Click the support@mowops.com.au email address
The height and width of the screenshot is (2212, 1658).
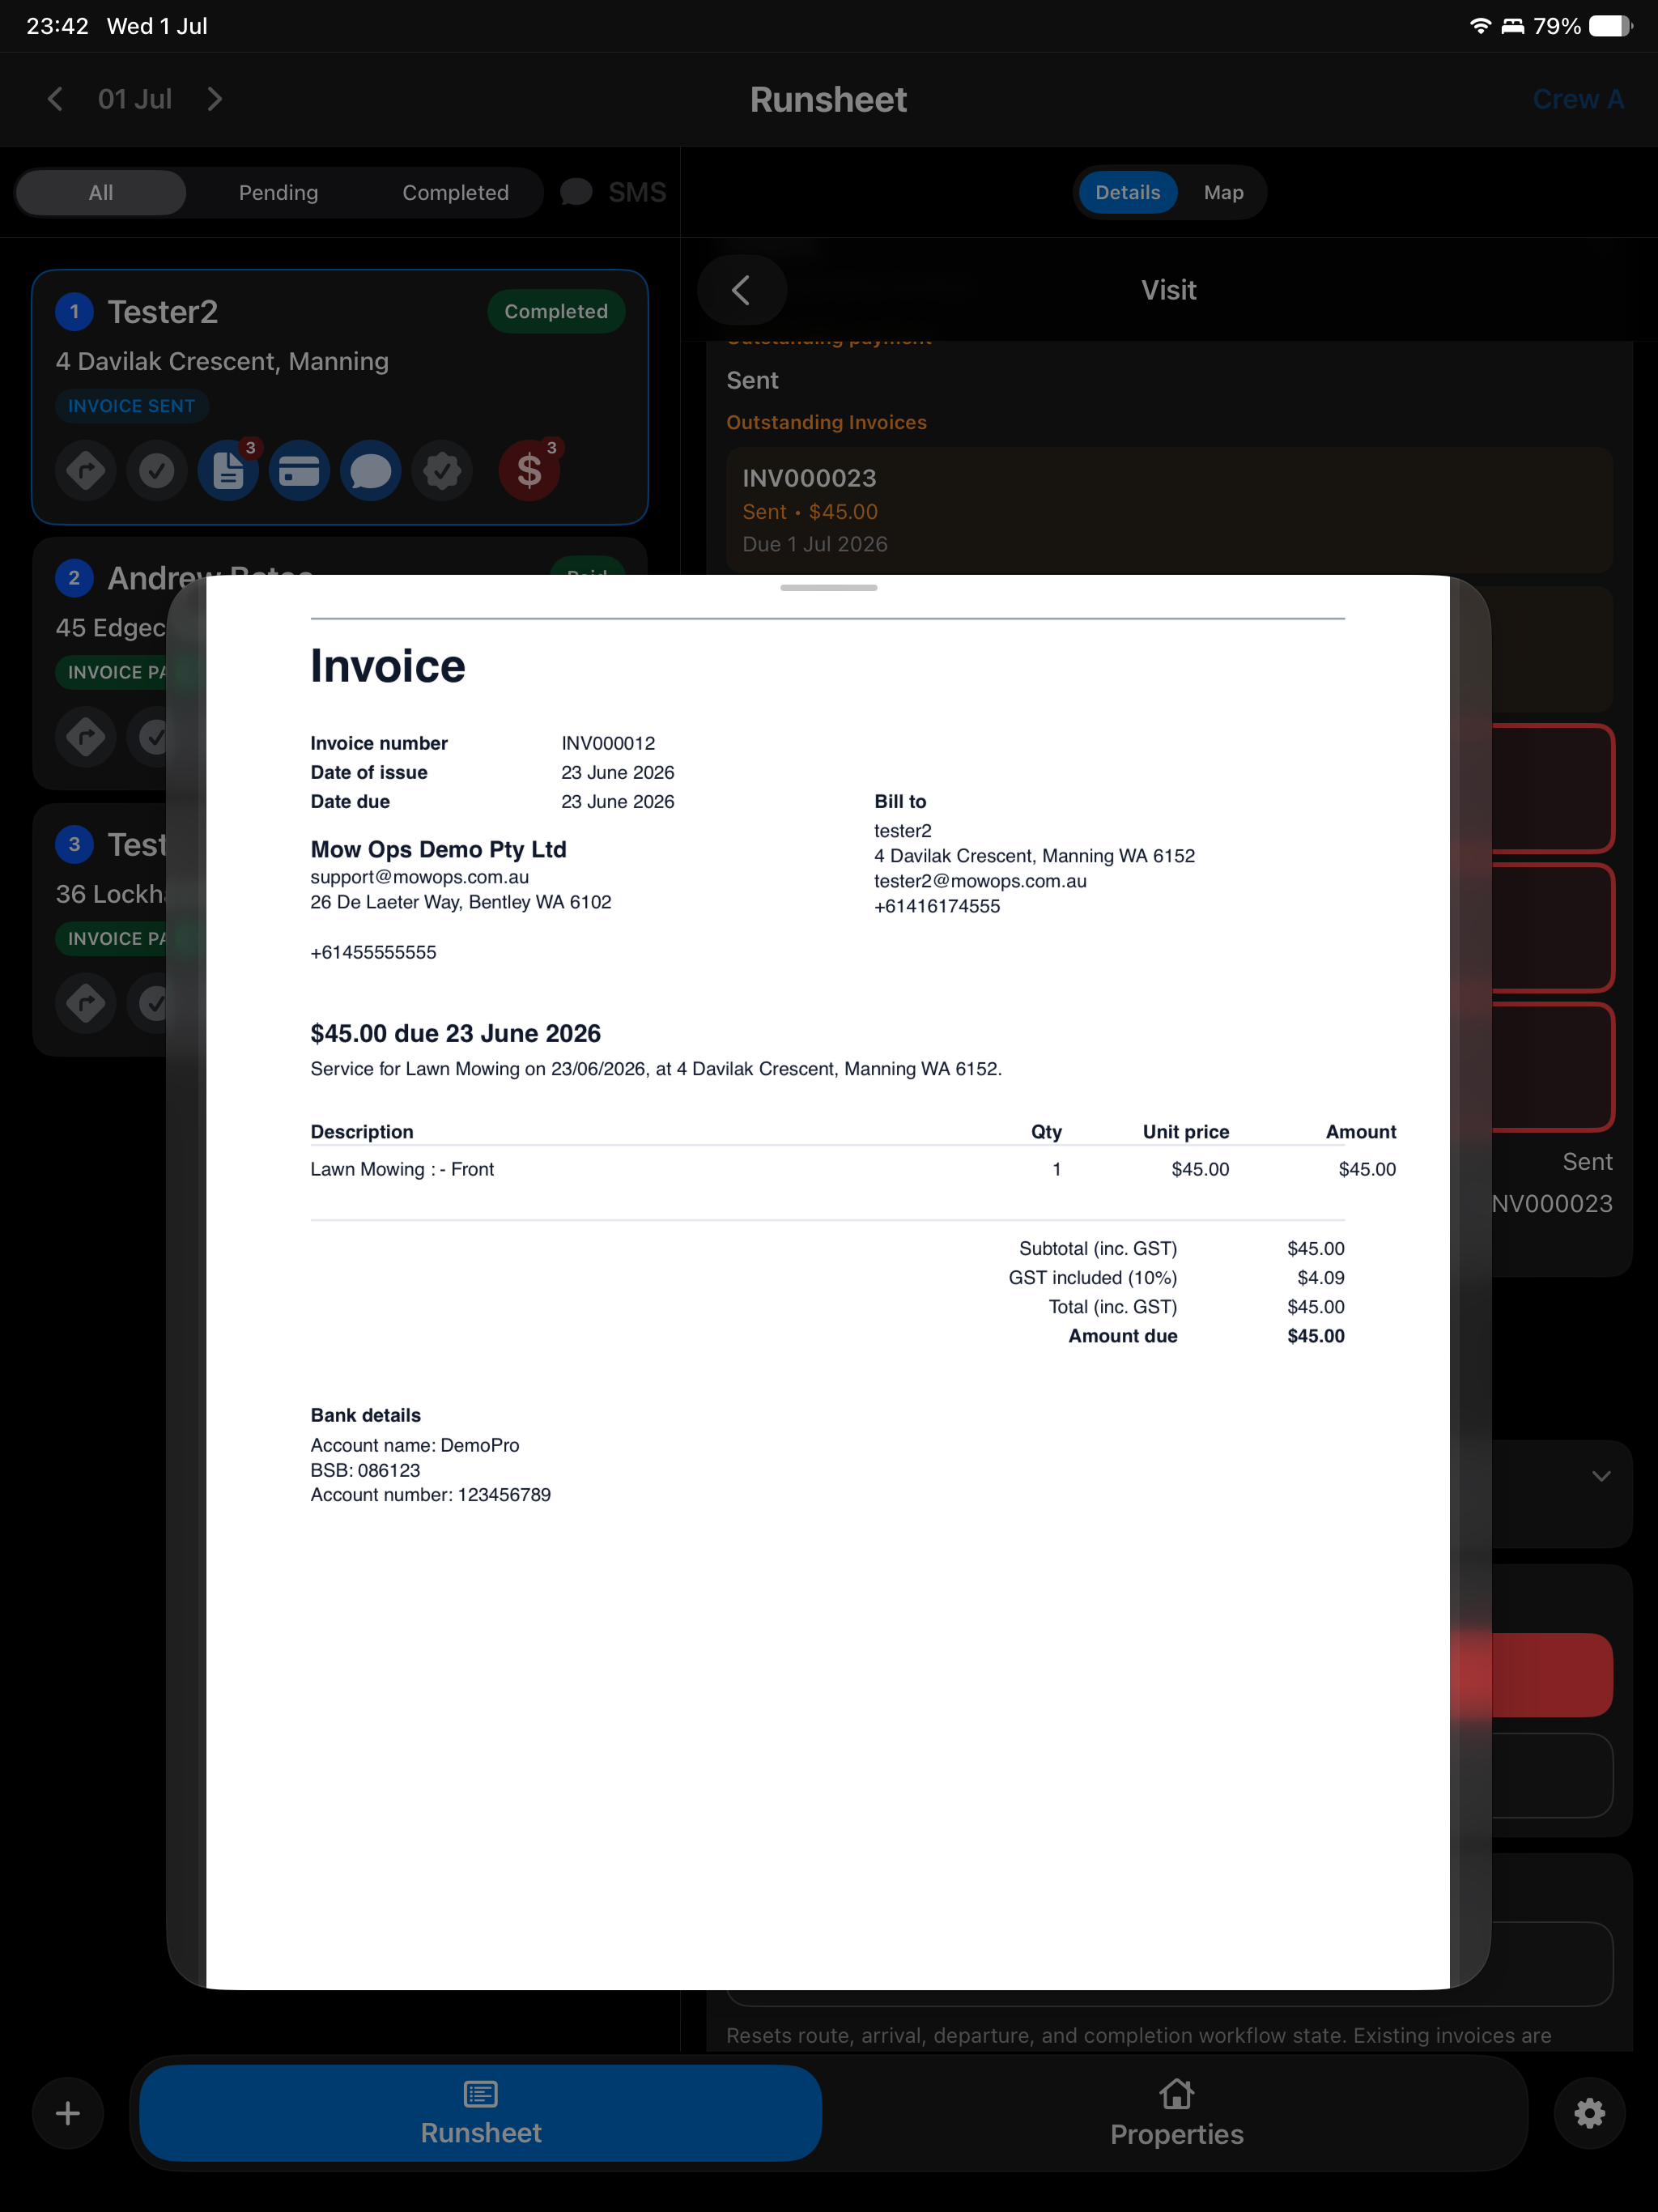point(420,877)
